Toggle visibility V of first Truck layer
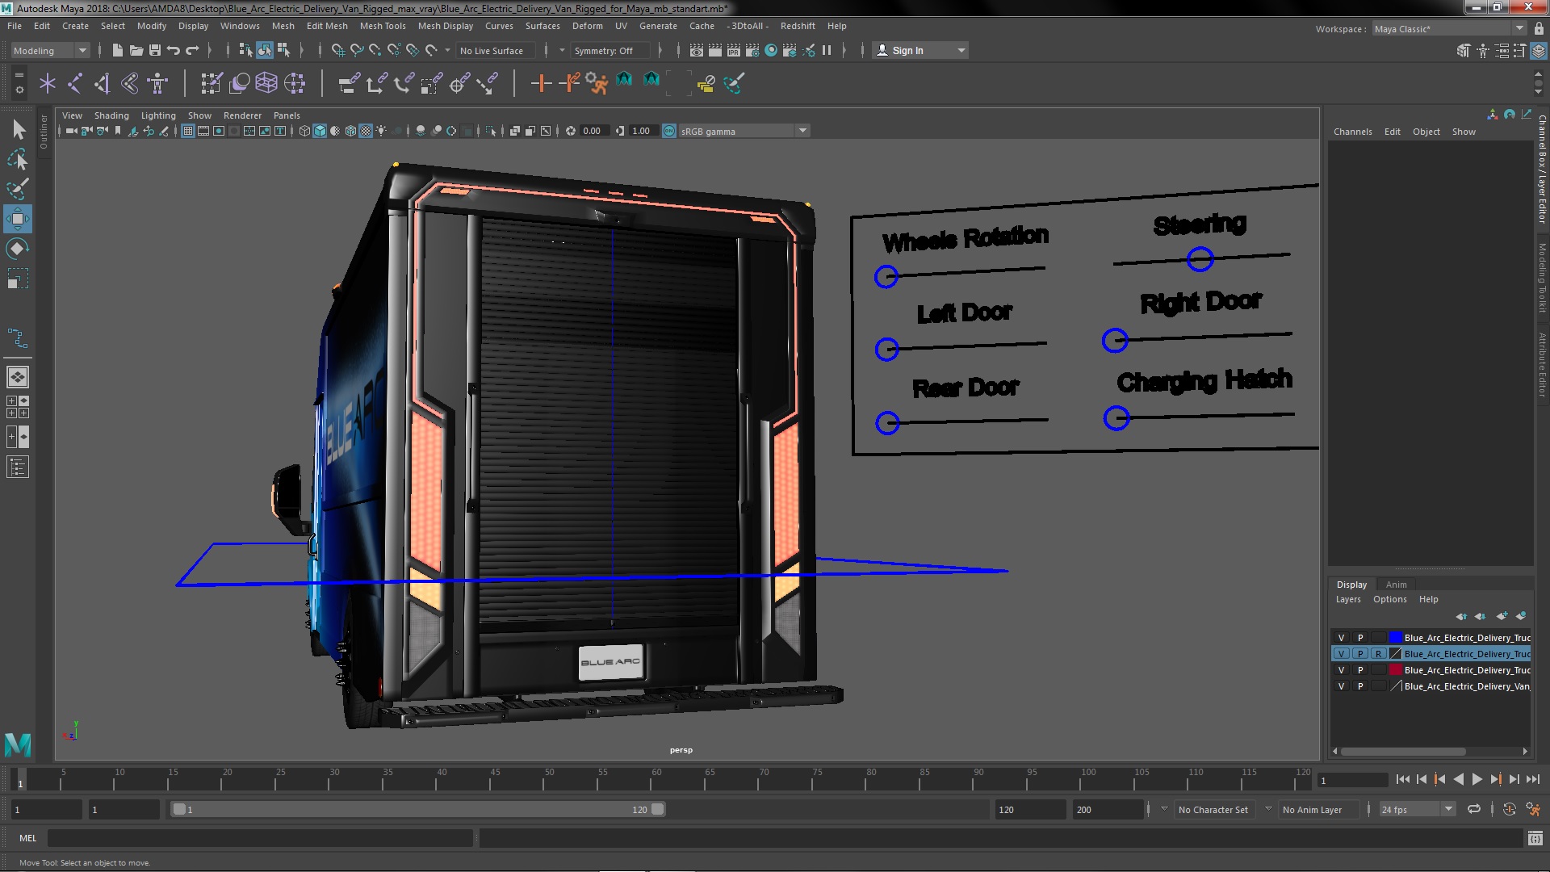1550x872 pixels. (1341, 638)
